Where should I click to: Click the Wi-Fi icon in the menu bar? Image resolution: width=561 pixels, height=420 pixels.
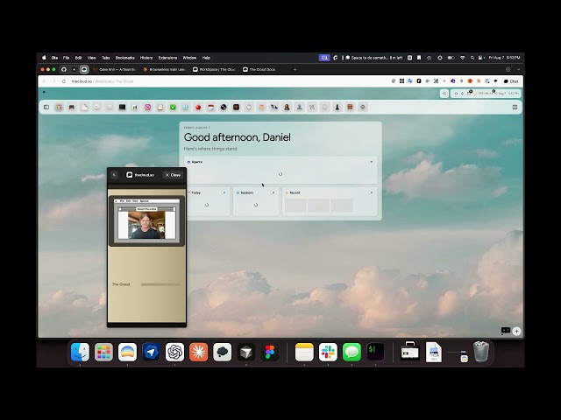point(462,58)
